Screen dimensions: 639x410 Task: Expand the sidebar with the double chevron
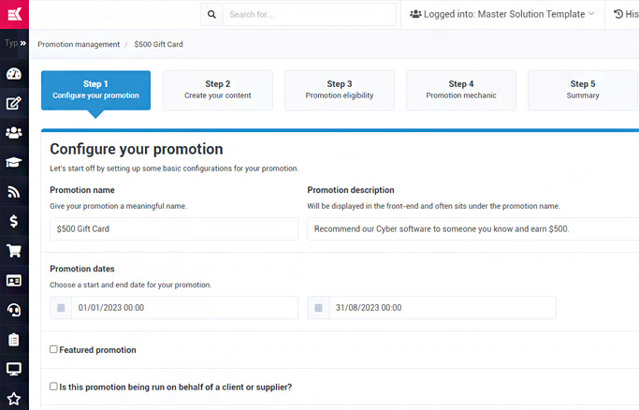[23, 43]
